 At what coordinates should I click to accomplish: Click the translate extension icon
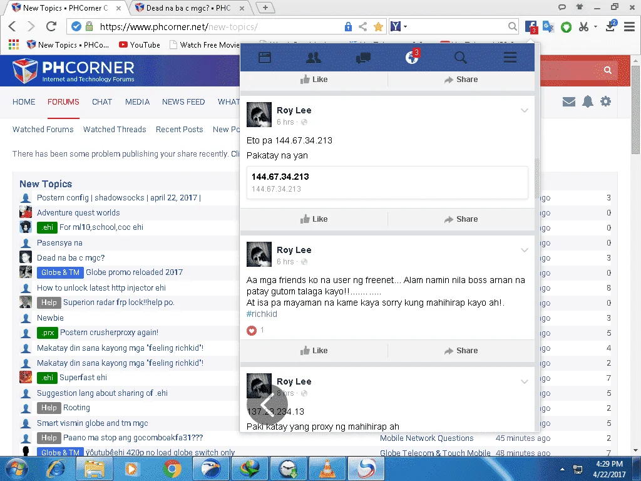(x=548, y=27)
